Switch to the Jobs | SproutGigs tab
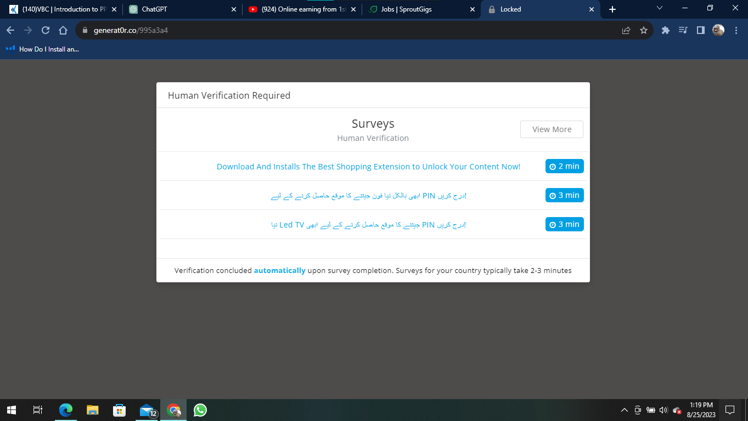 420,9
